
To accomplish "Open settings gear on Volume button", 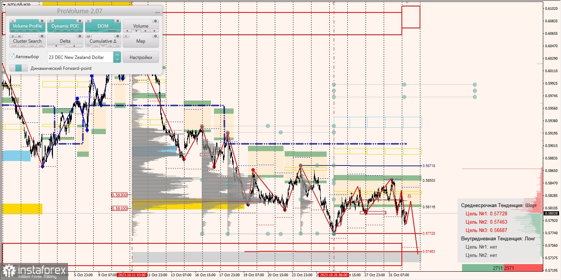I will 155,21.
